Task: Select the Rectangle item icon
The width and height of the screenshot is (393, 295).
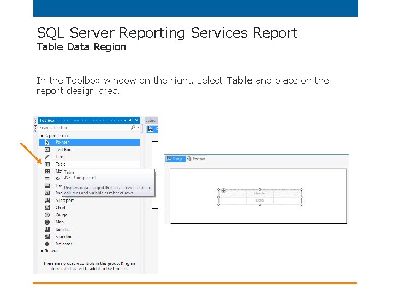Action: (47, 179)
